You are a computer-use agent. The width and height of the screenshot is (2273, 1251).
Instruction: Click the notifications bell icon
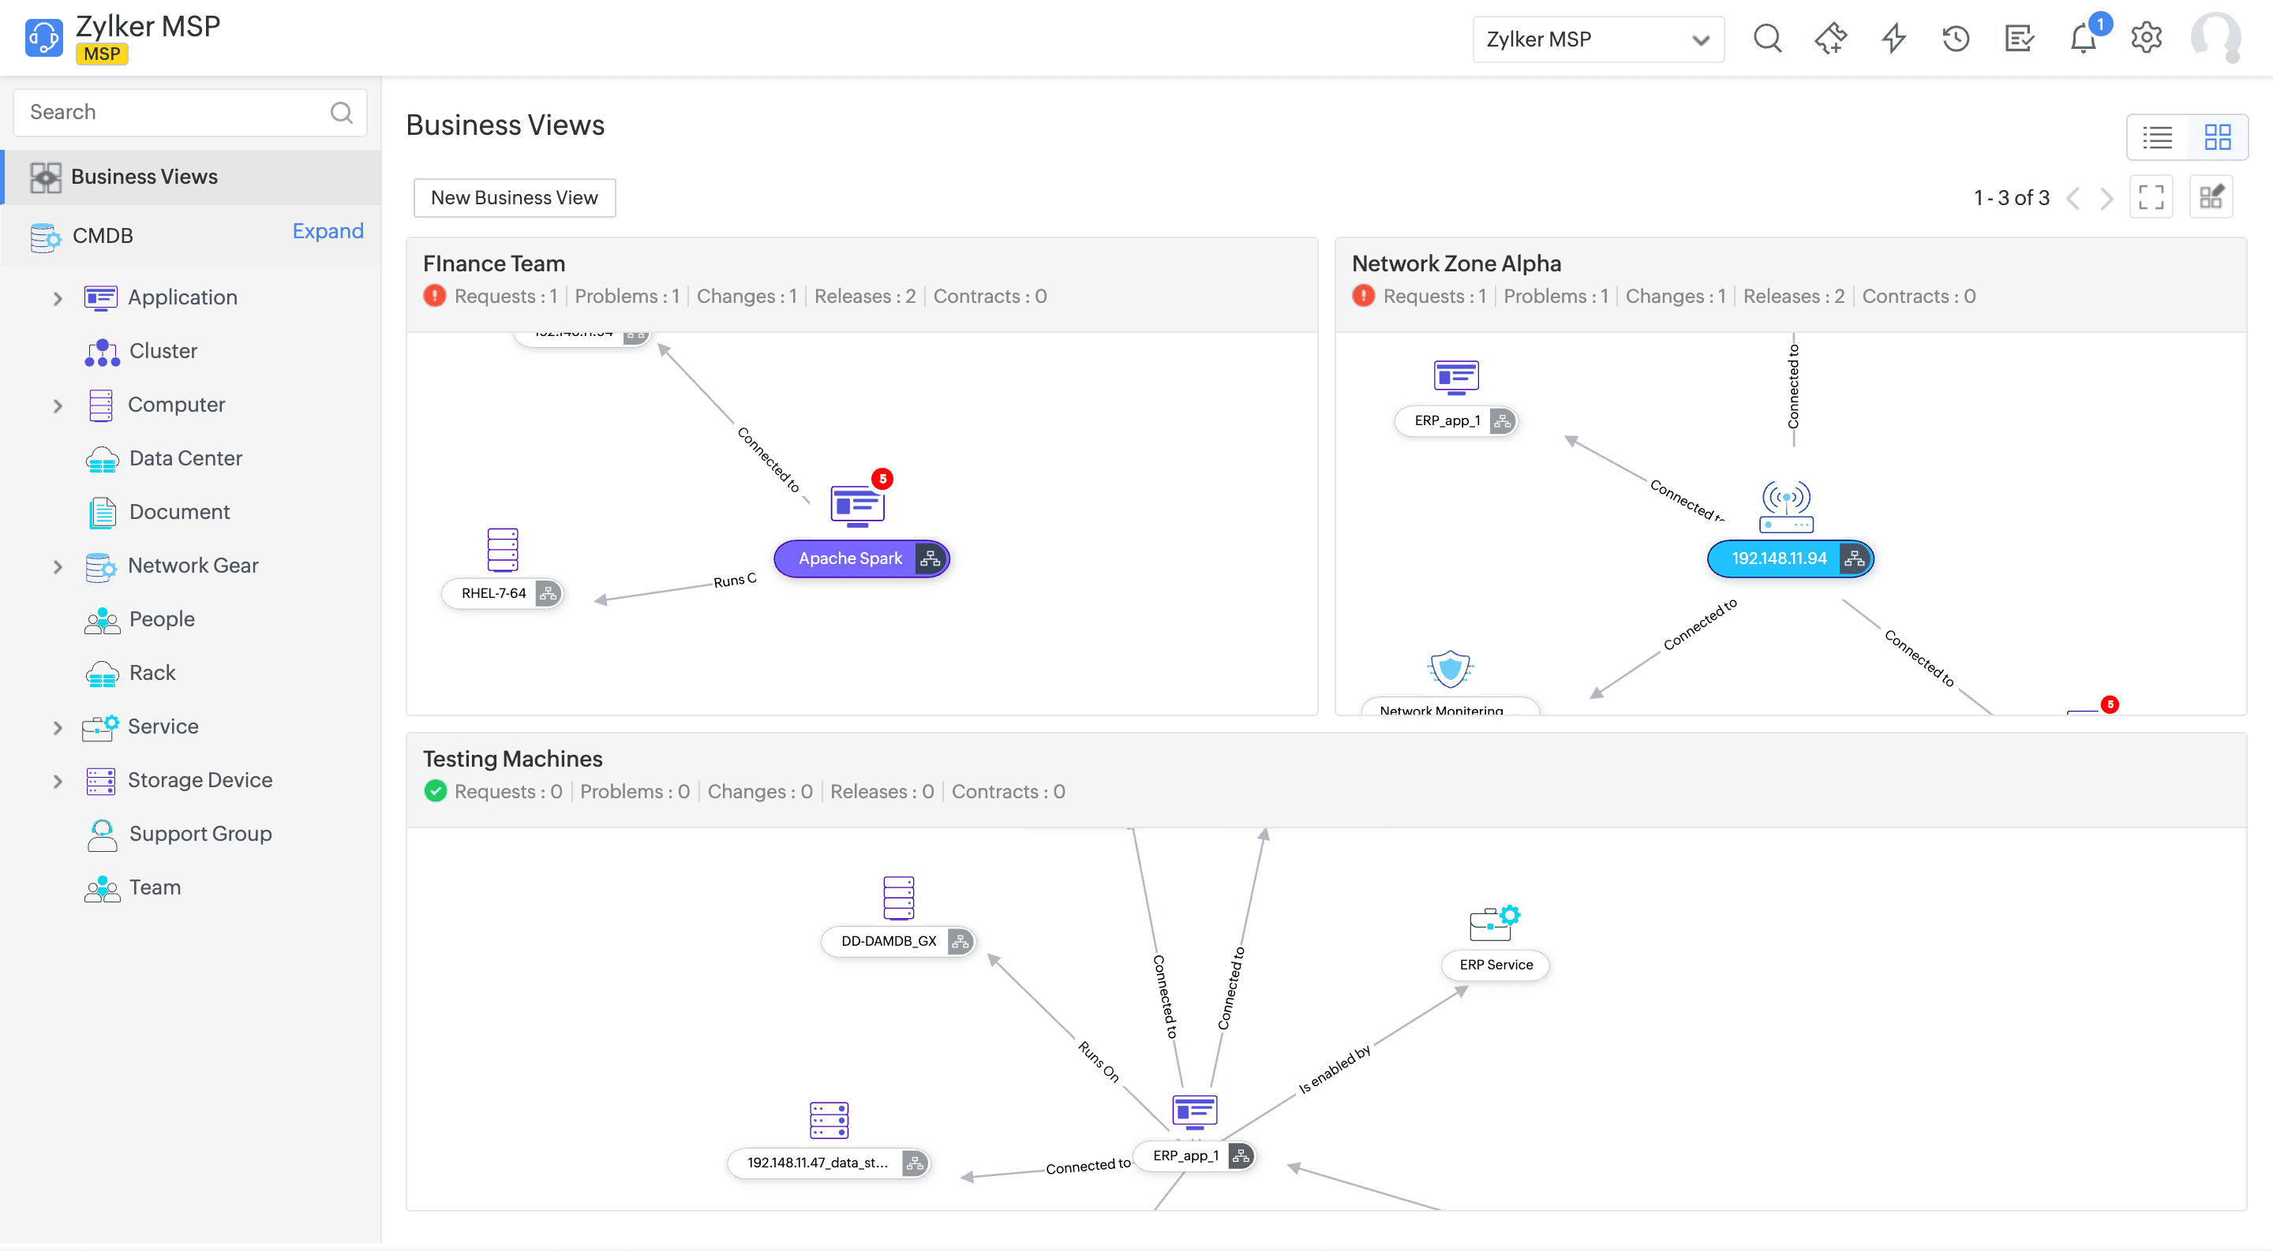tap(2084, 39)
